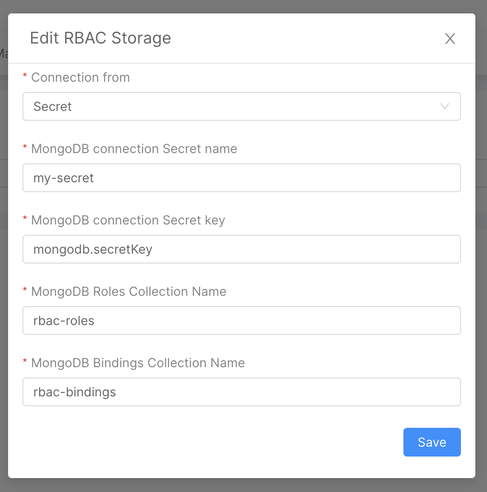This screenshot has width=487, height=492.
Task: Click the MongoDB connection Secret key label
Action: [x=128, y=220]
